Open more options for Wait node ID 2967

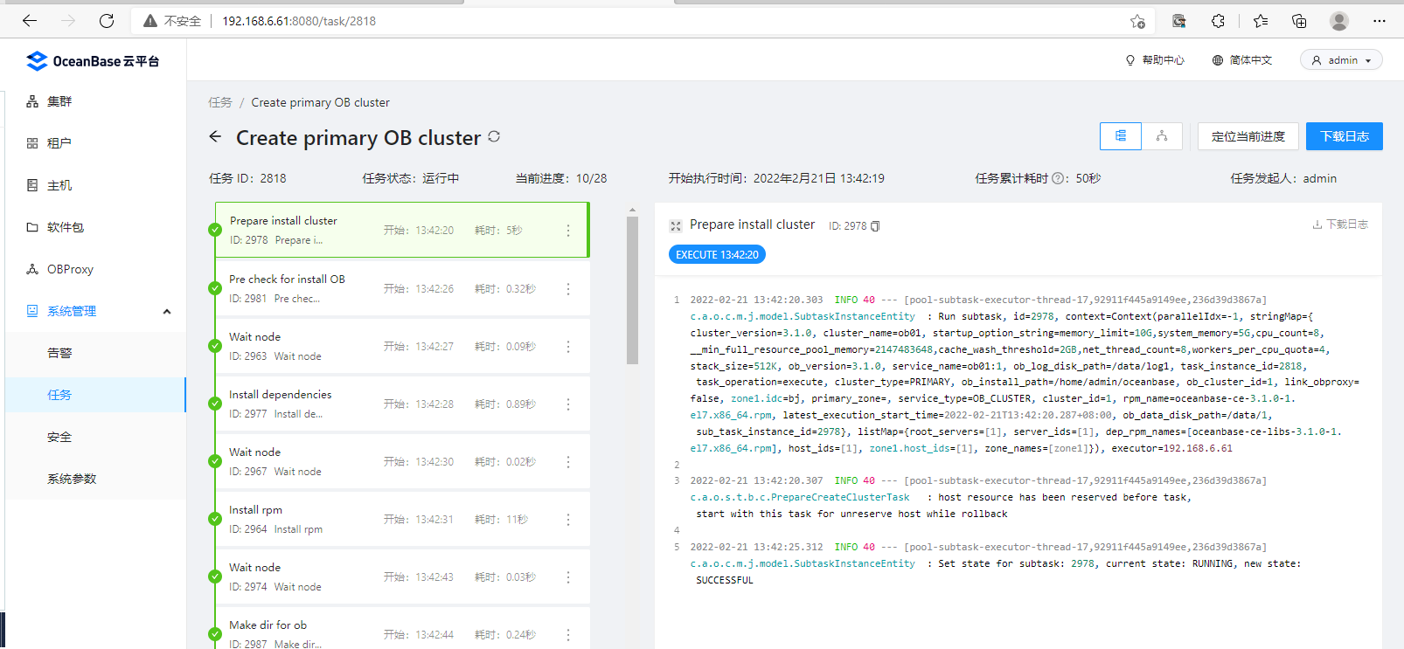pyautogui.click(x=568, y=462)
